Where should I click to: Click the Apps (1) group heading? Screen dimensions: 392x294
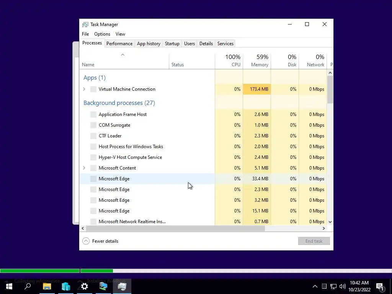[x=95, y=78]
